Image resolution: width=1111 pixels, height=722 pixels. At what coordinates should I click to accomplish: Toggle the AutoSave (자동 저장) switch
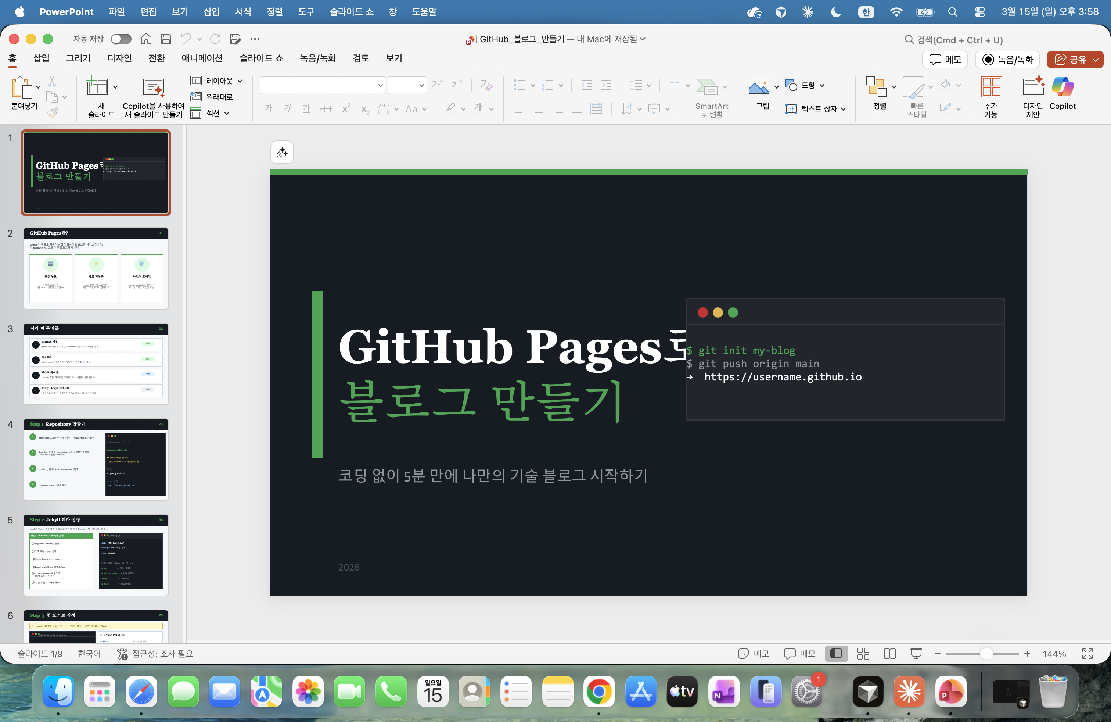click(x=121, y=39)
